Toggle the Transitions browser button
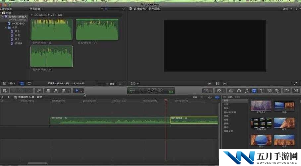This screenshot has width=301, height=166. click(254, 91)
